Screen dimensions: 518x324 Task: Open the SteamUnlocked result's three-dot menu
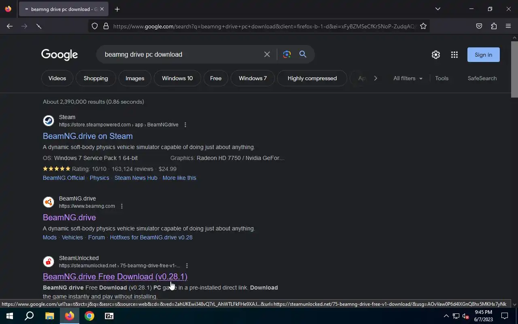click(x=187, y=266)
